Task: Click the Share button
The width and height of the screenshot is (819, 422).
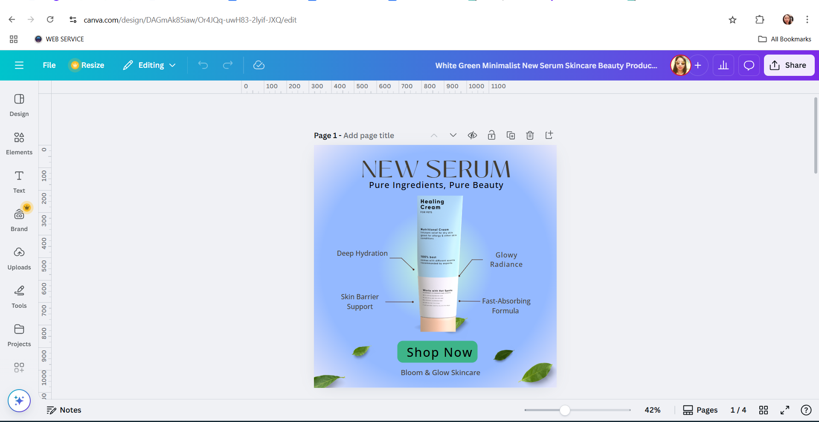Action: (x=789, y=65)
